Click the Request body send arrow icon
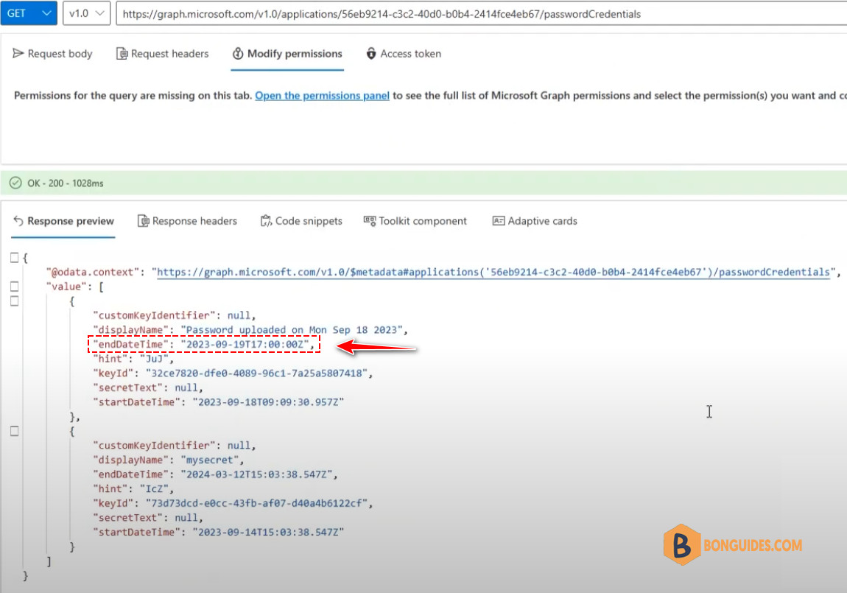This screenshot has height=593, width=847. point(18,53)
